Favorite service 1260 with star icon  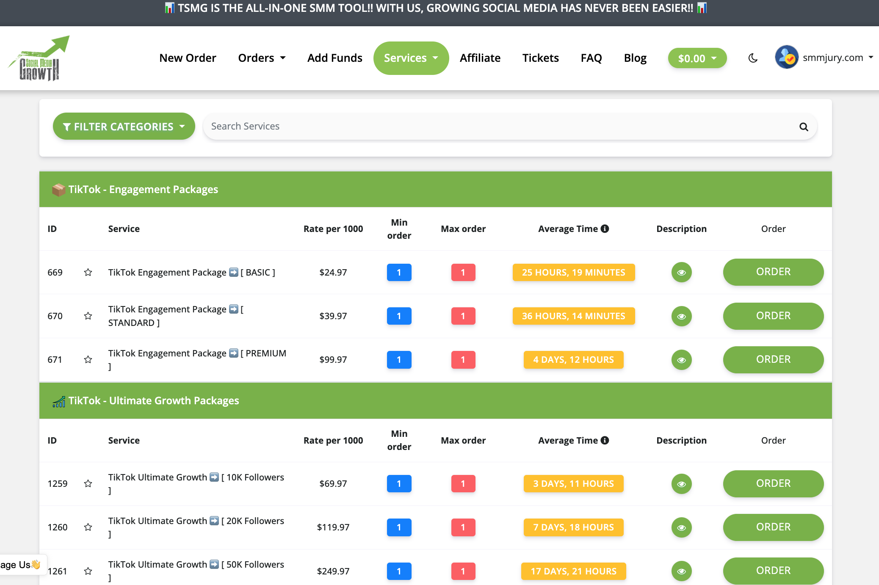(x=88, y=527)
